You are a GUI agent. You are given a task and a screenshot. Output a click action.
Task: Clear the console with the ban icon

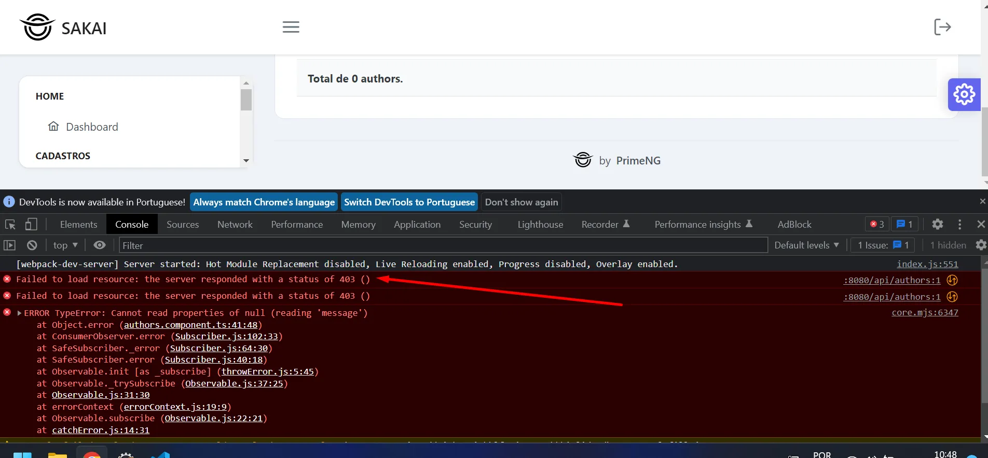[32, 245]
